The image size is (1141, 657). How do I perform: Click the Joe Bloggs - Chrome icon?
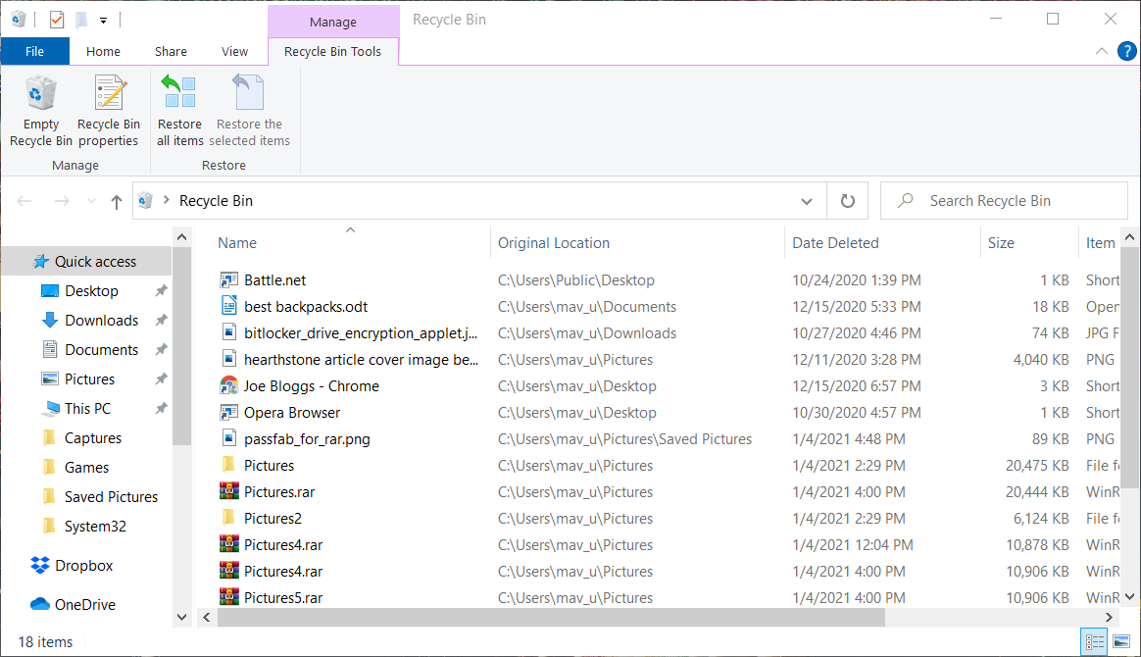(229, 385)
